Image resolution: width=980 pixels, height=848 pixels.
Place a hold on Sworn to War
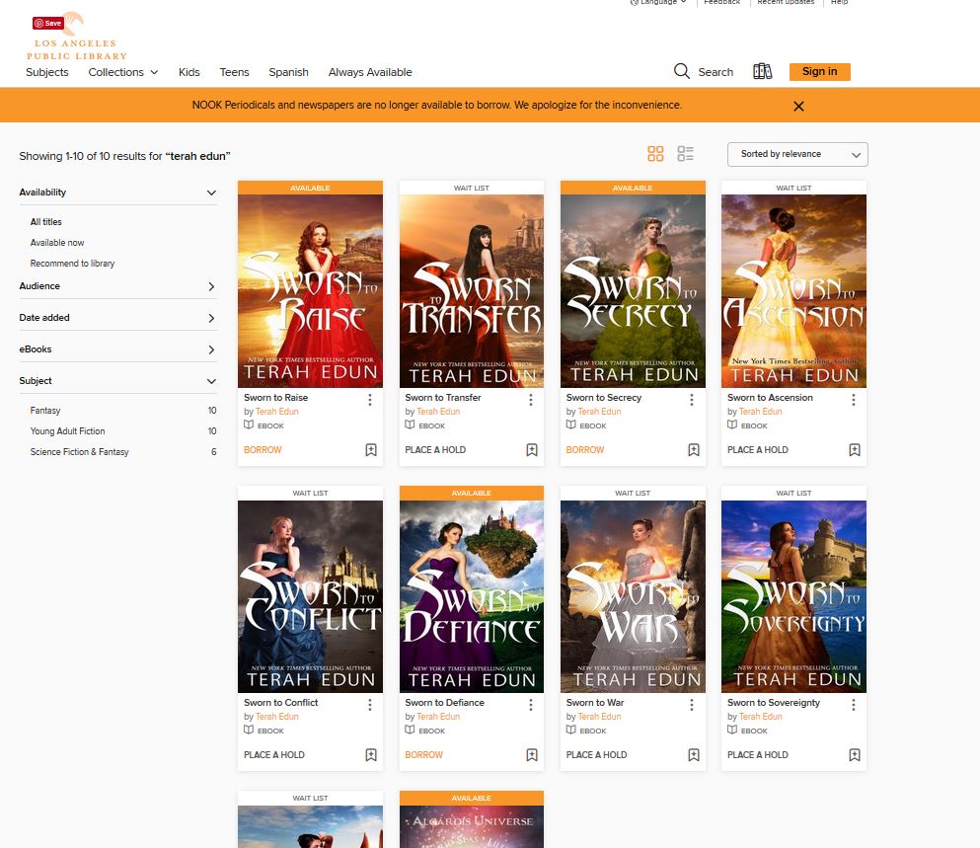596,755
